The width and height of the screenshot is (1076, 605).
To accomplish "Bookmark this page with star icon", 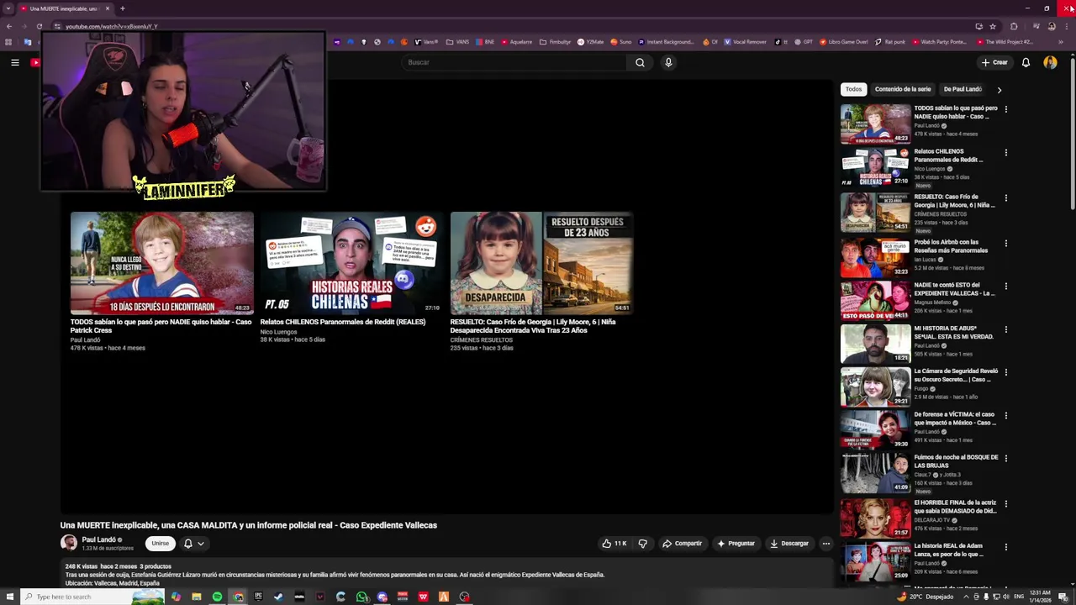I will pos(992,26).
